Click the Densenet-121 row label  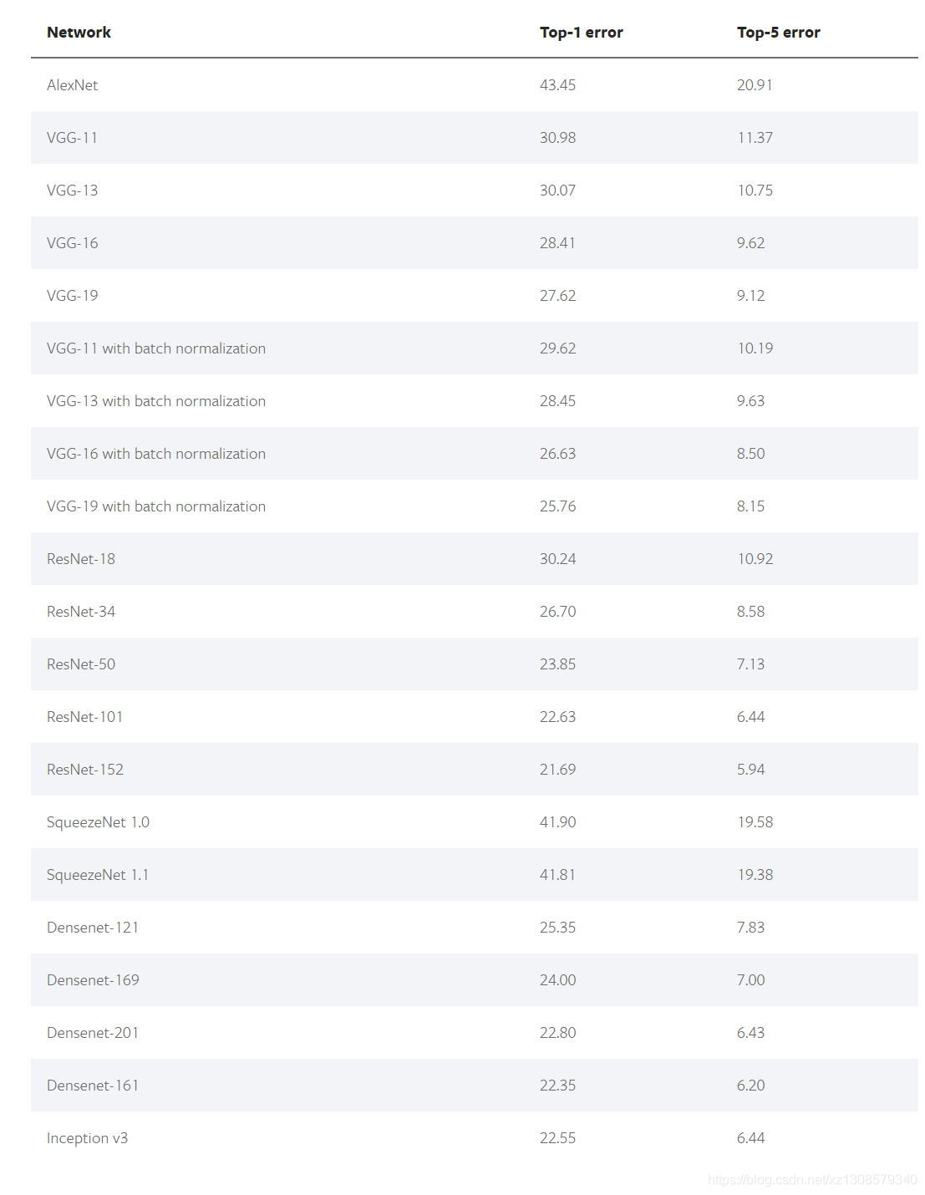[93, 928]
